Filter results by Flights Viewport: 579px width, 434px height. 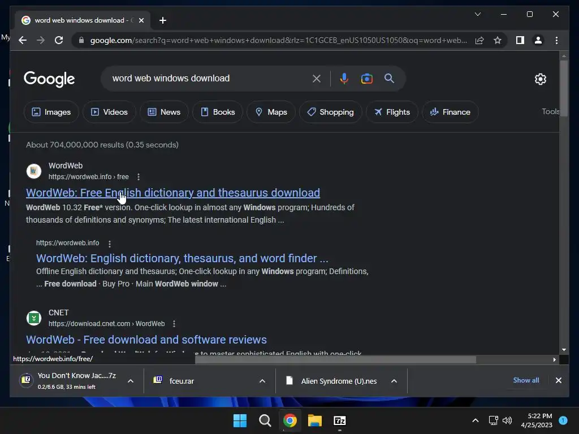pyautogui.click(x=392, y=112)
